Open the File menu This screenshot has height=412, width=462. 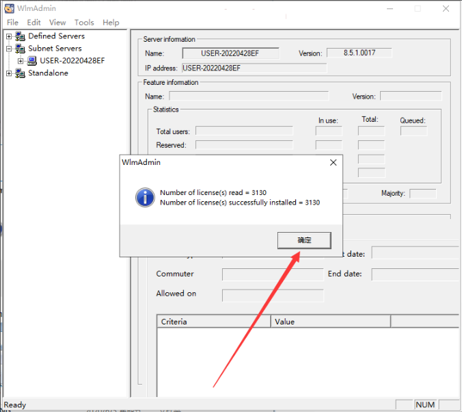(x=13, y=23)
